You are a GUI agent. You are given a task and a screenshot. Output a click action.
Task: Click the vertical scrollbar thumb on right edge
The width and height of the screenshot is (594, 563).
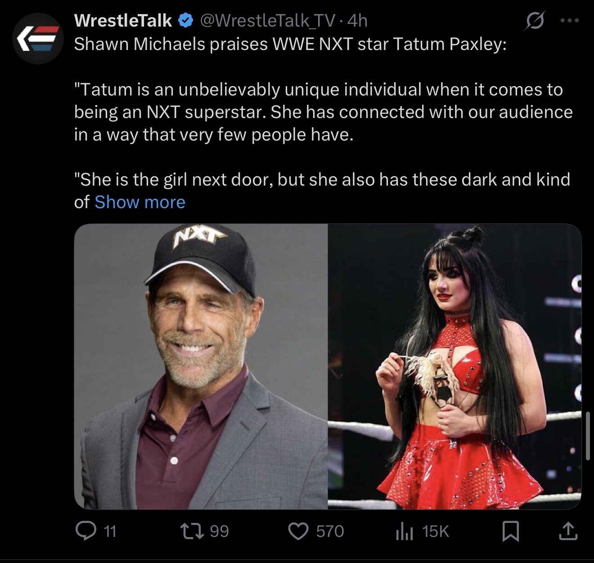click(588, 435)
